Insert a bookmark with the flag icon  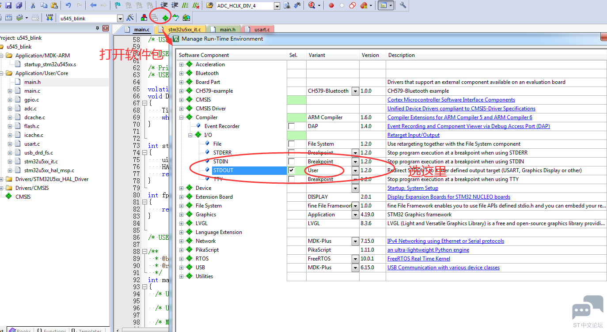(x=117, y=5)
